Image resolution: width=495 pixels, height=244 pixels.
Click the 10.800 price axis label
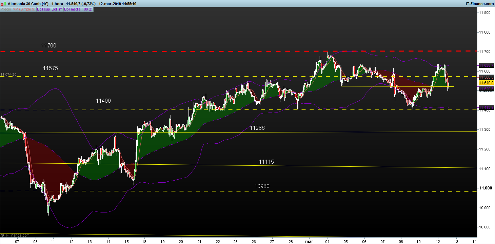pyautogui.click(x=484, y=227)
